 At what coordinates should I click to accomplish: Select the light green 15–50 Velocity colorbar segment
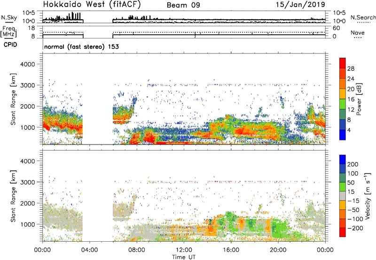pyautogui.click(x=343, y=187)
